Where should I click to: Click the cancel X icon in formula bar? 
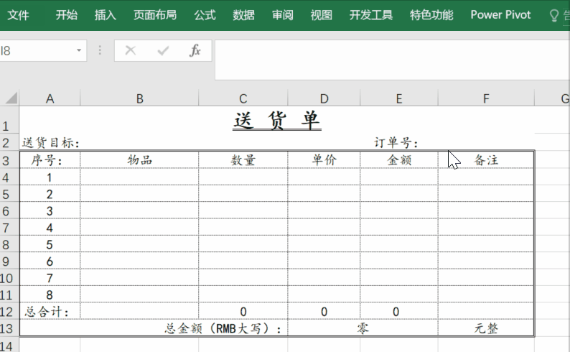click(131, 50)
